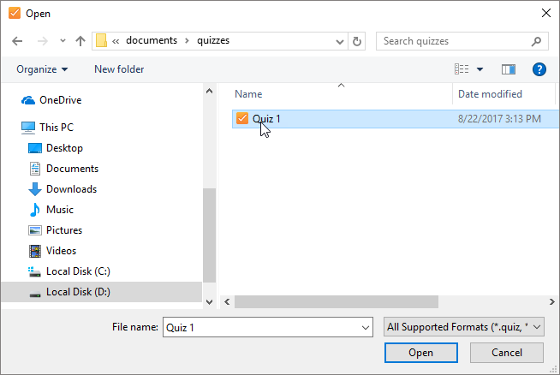This screenshot has height=375, width=560.
Task: Expand the file type format dropdown
Action: point(537,327)
